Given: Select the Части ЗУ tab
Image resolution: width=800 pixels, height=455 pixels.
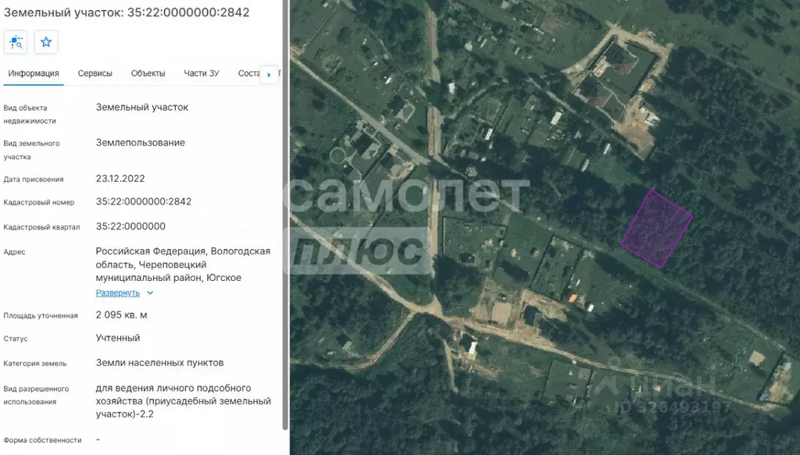Looking at the screenshot, I should point(202,73).
